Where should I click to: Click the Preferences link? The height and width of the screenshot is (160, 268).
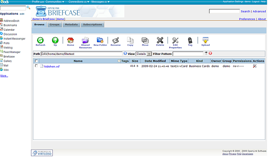(x=247, y=19)
